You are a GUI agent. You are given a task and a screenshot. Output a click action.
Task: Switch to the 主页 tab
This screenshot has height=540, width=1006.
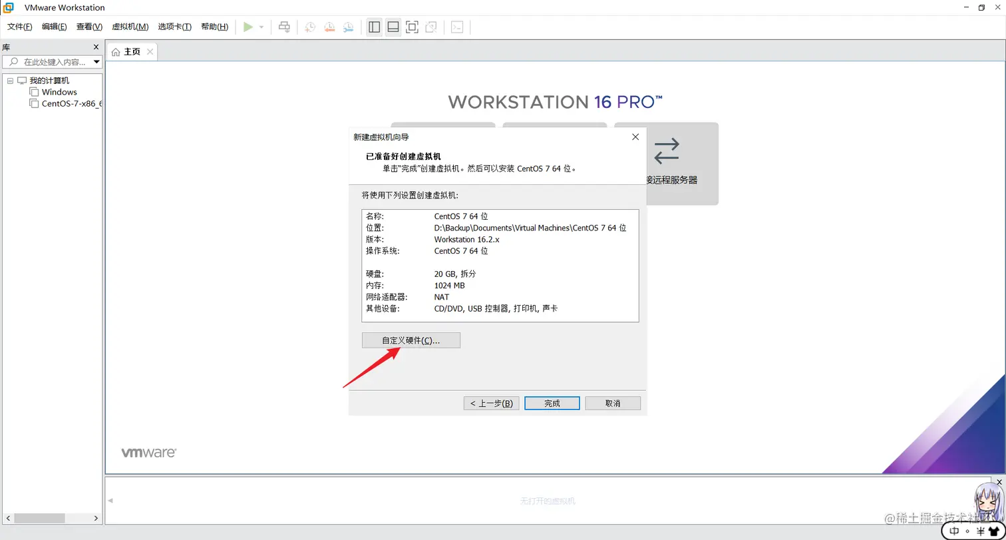pyautogui.click(x=132, y=51)
